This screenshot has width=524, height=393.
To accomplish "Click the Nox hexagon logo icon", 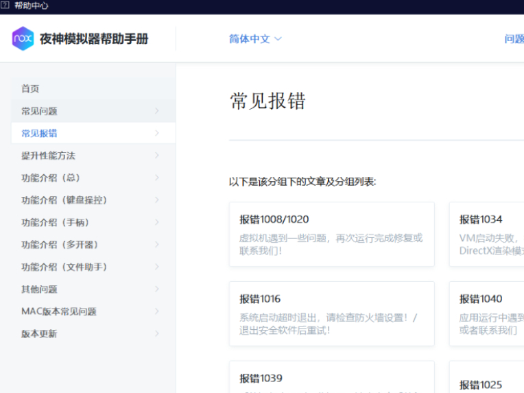I will (23, 38).
